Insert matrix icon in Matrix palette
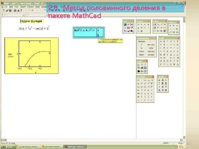The height and width of the screenshot is (149, 199). tap(155, 25)
